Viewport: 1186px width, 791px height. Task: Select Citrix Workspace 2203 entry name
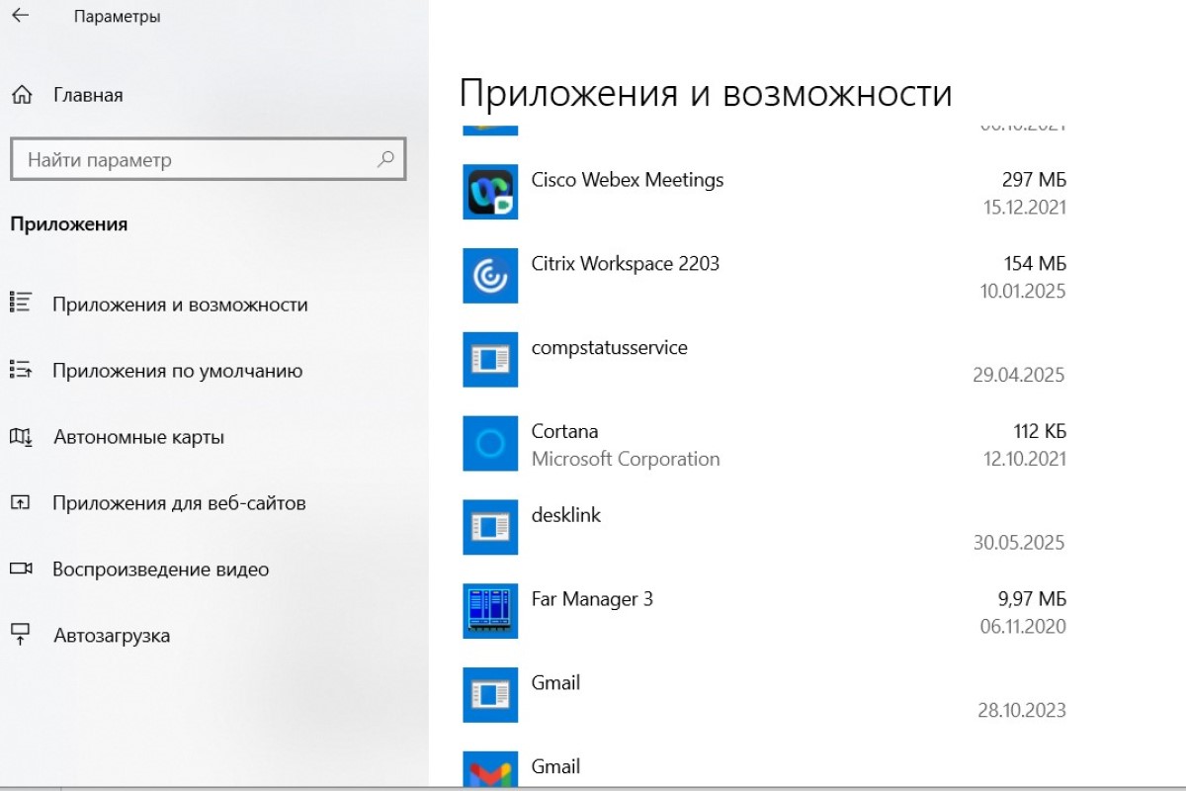pos(626,264)
